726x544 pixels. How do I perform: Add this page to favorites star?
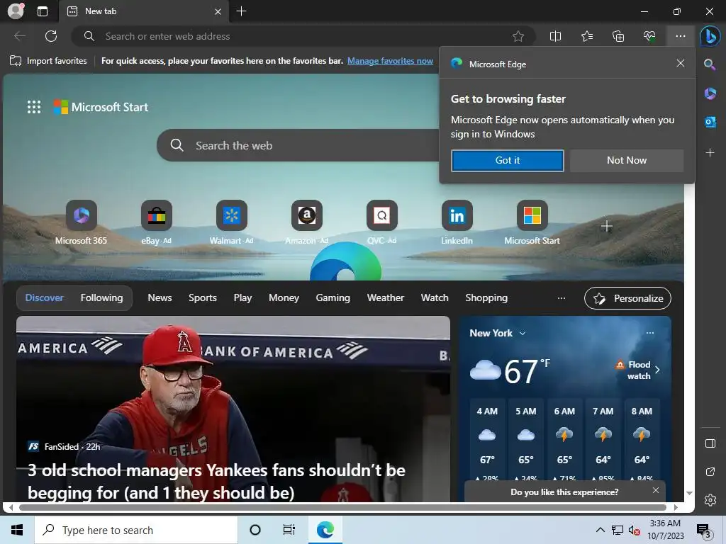[x=518, y=36]
